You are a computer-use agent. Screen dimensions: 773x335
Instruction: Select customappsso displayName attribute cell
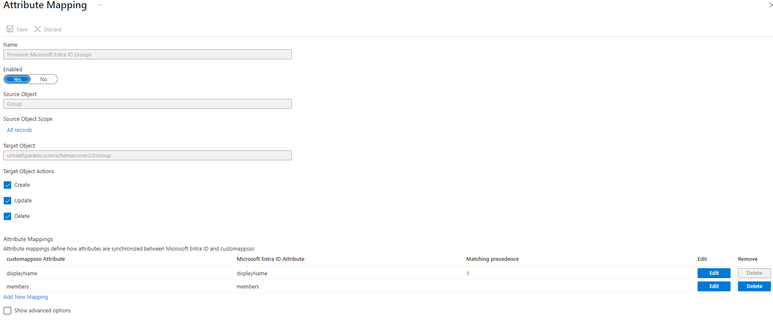[22, 273]
